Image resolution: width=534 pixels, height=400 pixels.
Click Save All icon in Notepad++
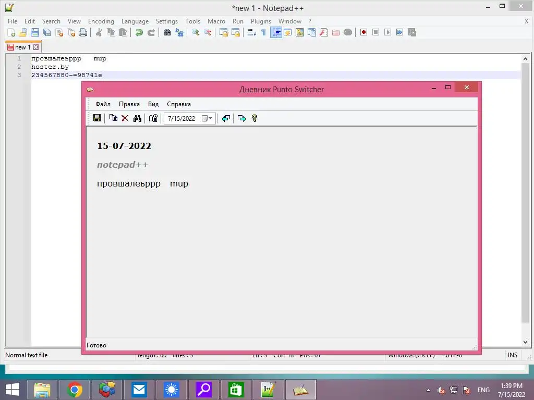coord(47,32)
